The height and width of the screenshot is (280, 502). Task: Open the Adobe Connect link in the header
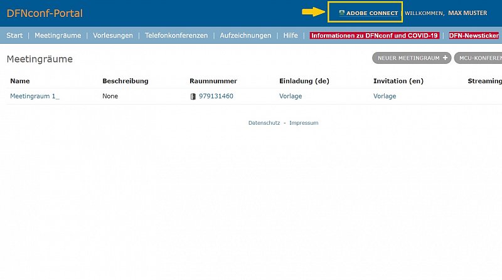click(369, 13)
